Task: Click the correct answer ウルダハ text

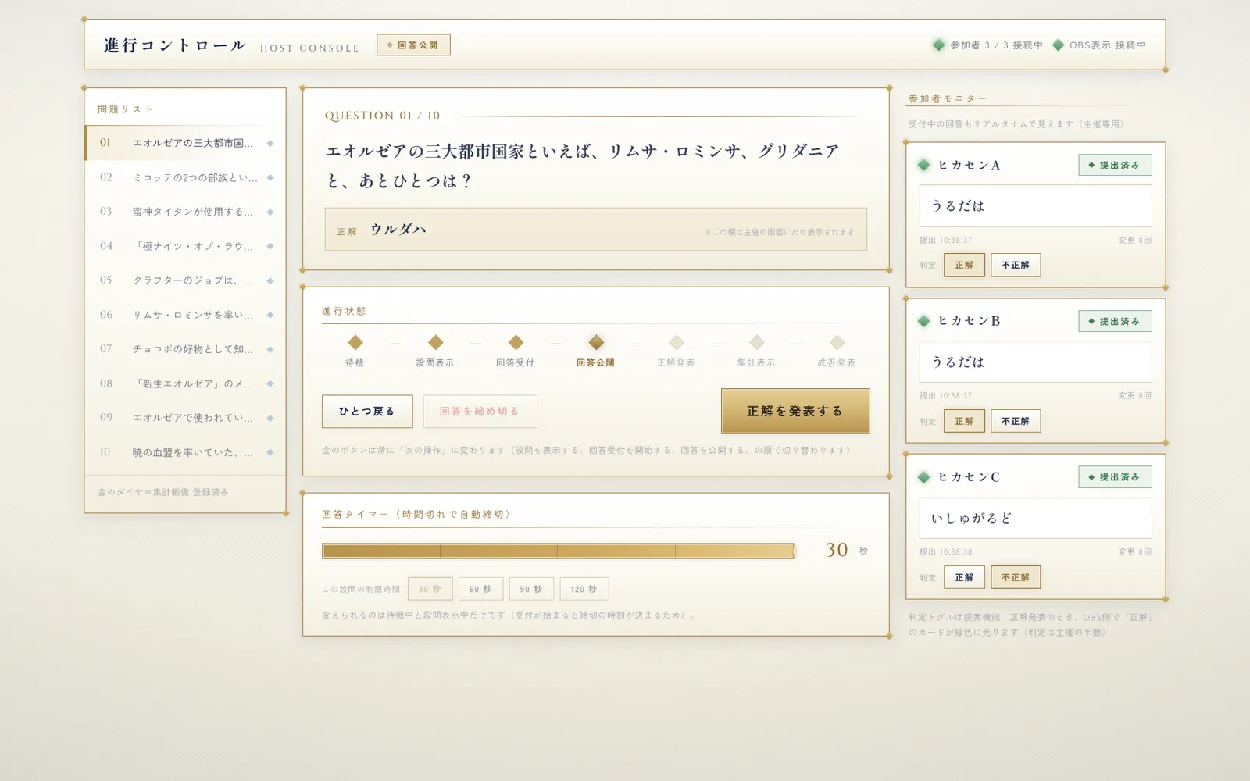Action: pyautogui.click(x=398, y=230)
